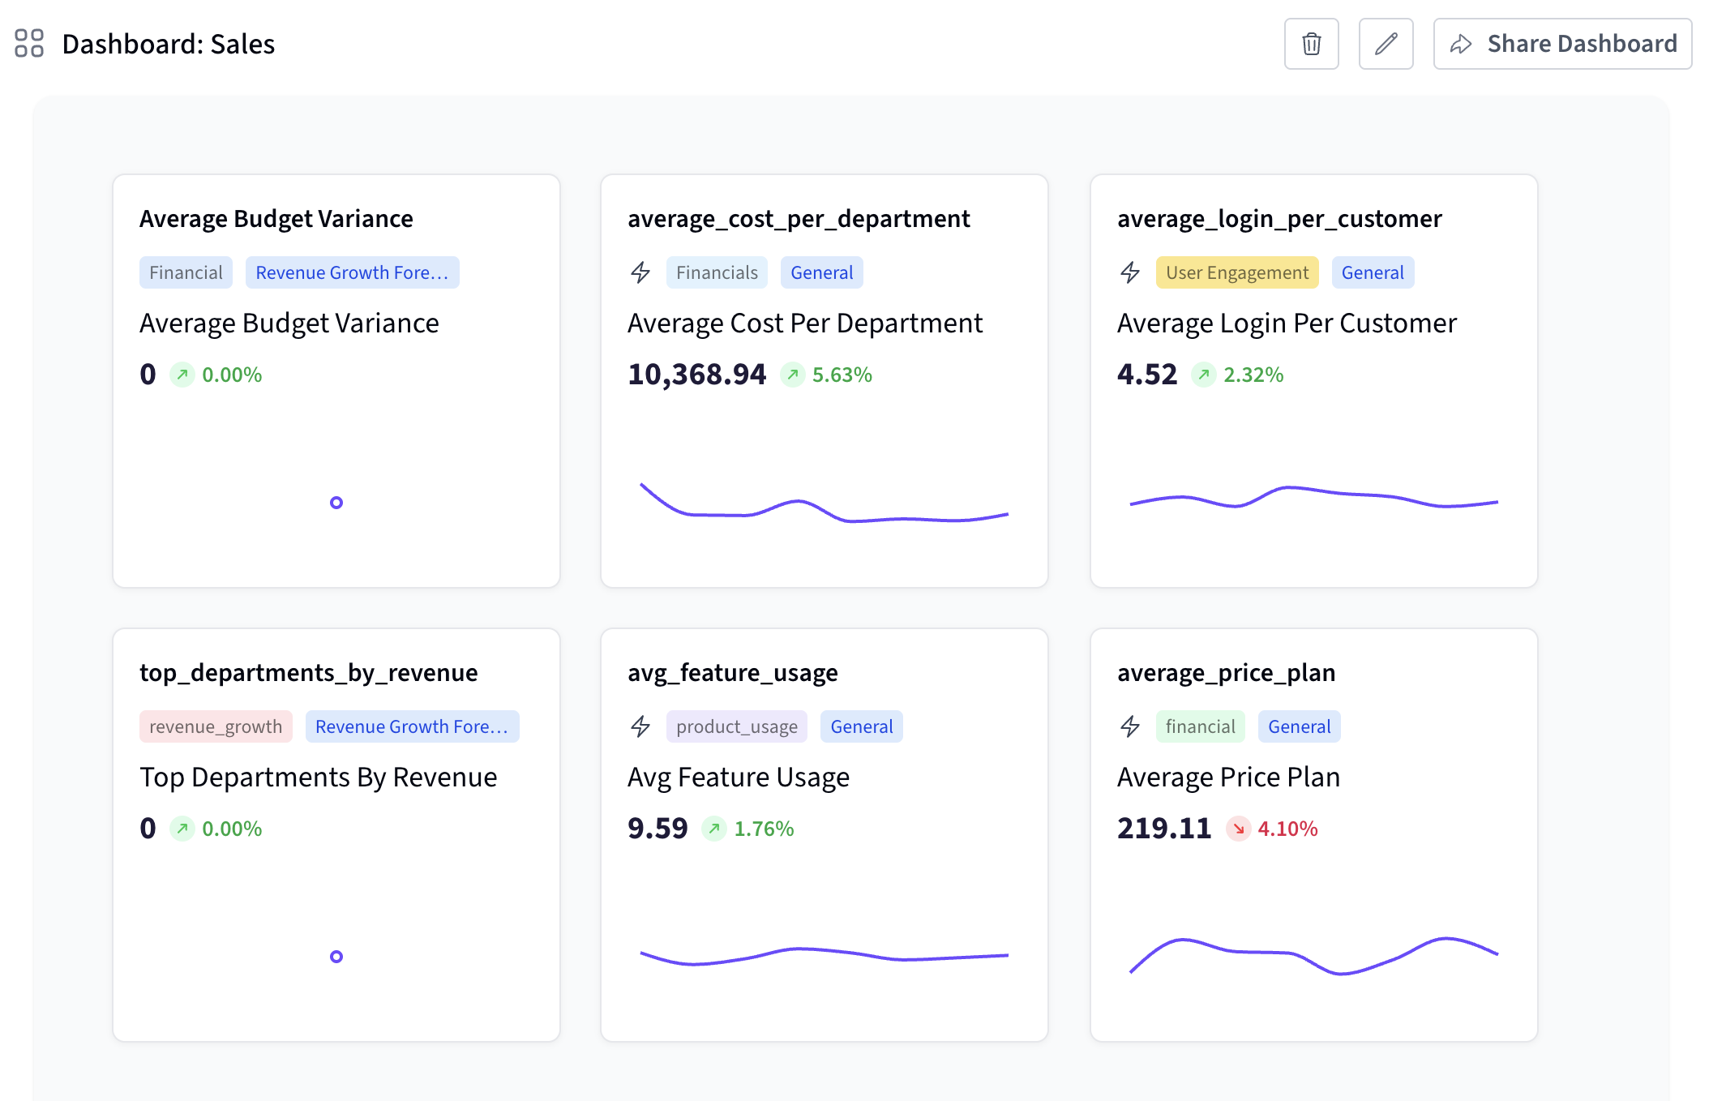1709x1101 pixels.
Task: Click up-arrow trend icon beside 5.63%
Action: pyautogui.click(x=793, y=375)
